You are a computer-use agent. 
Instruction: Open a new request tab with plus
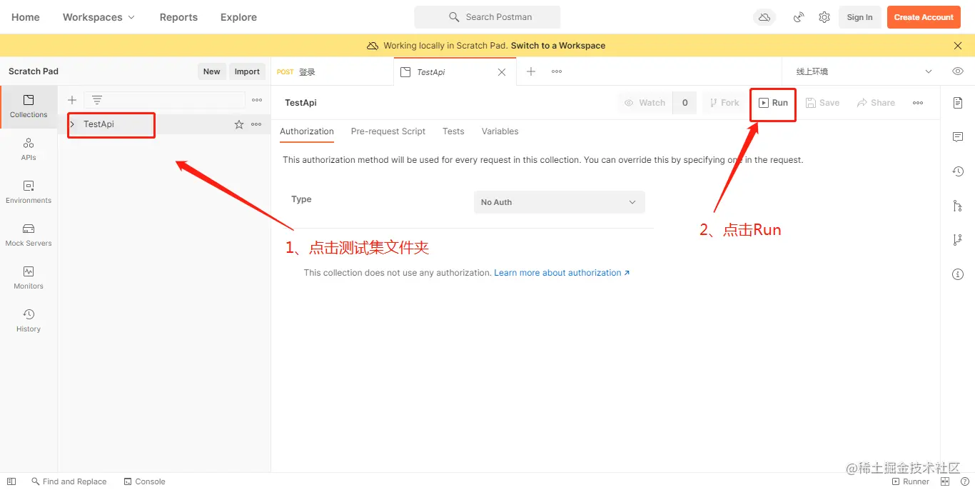(531, 71)
